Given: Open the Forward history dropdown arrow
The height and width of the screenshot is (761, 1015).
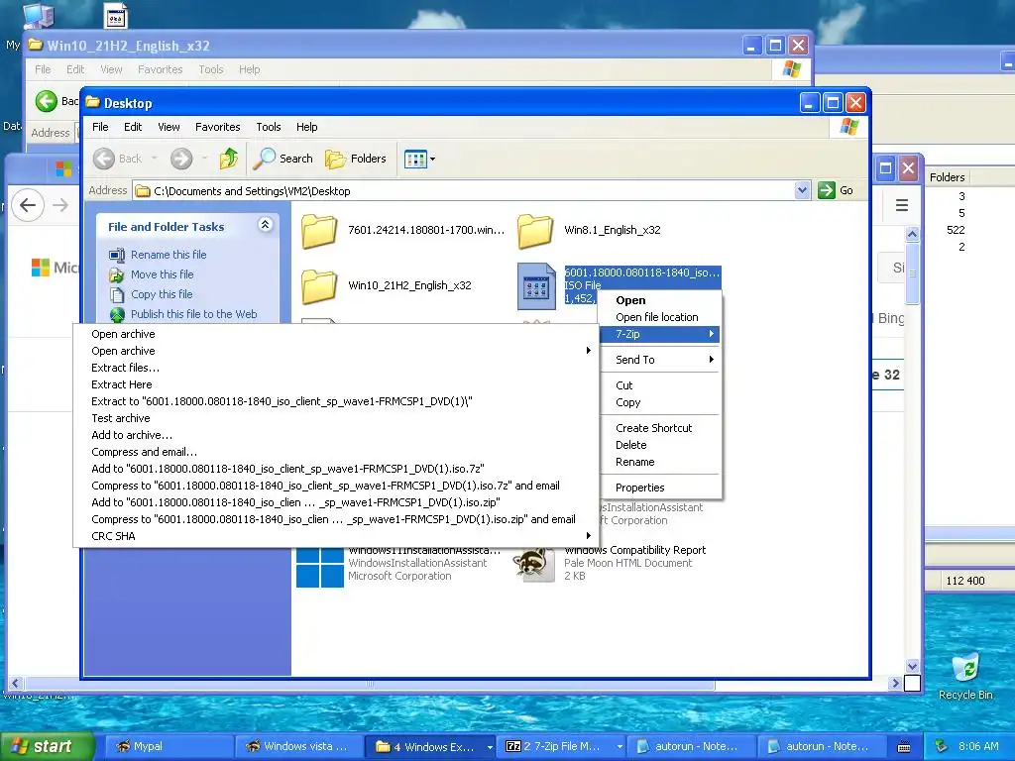Looking at the screenshot, I should point(204,159).
